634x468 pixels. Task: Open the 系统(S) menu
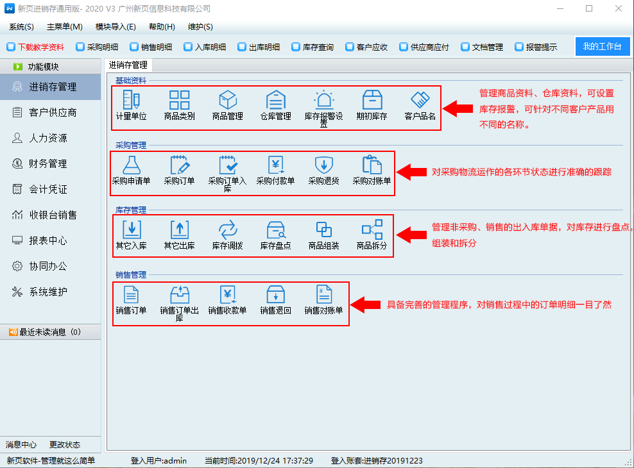point(21,27)
